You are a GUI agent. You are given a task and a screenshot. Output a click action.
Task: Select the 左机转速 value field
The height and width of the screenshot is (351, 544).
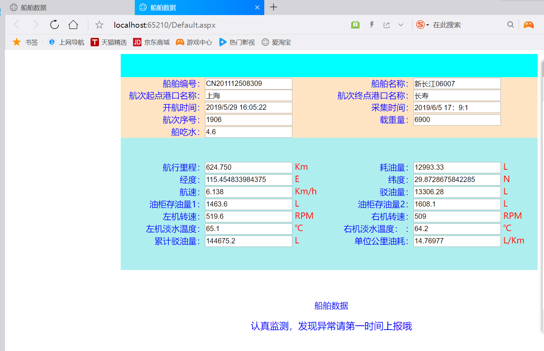pyautogui.click(x=248, y=217)
